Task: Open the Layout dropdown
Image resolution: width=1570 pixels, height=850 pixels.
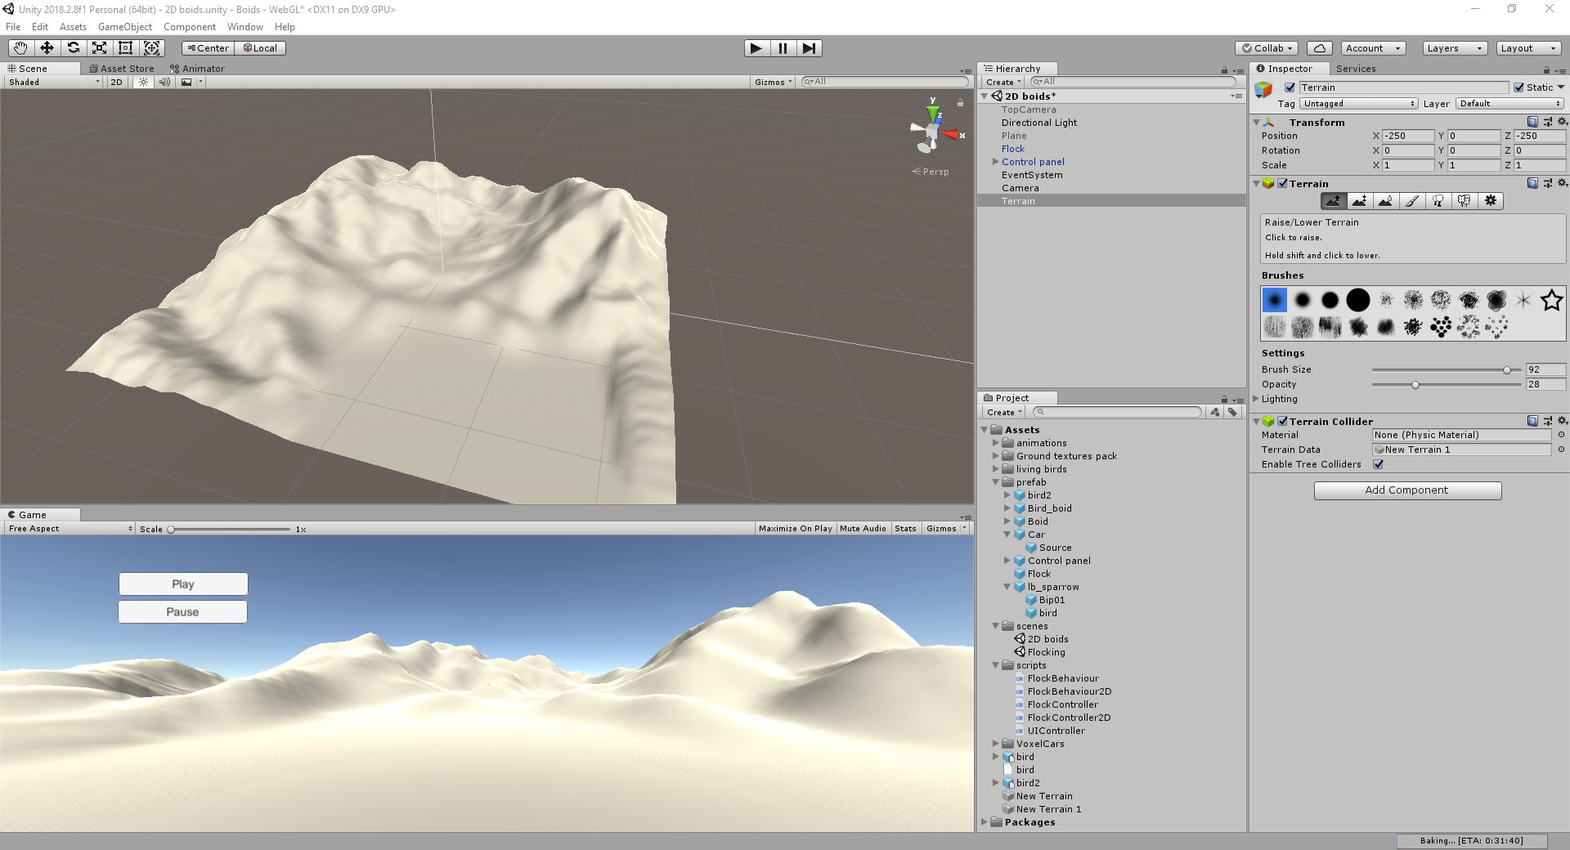Action: point(1528,48)
